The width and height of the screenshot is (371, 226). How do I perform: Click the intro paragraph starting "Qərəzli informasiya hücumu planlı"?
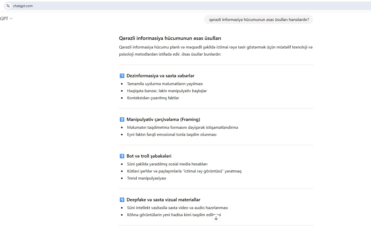216,51
